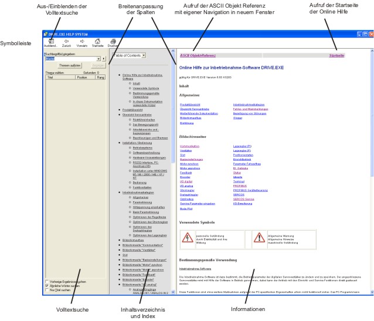Click the help window title bar icon
Screen dimensions: 374x321
coord(46,35)
